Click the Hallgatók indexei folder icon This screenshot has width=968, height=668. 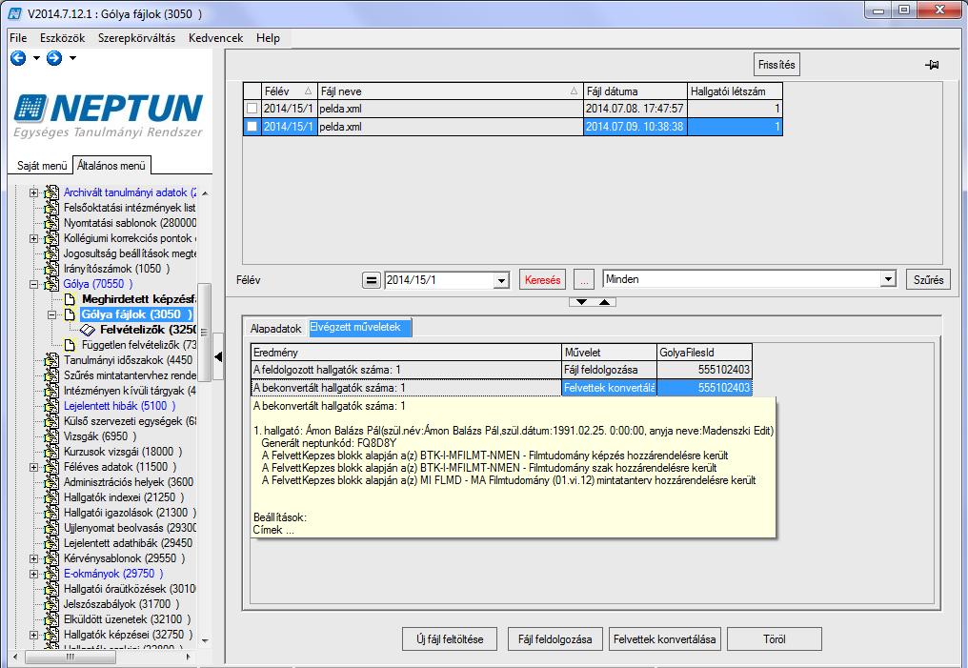(x=51, y=497)
